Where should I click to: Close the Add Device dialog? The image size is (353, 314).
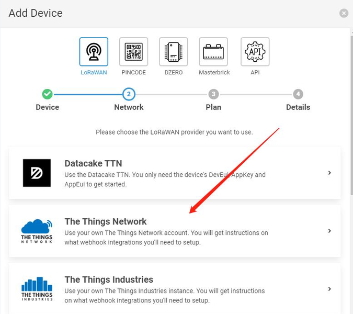344,13
